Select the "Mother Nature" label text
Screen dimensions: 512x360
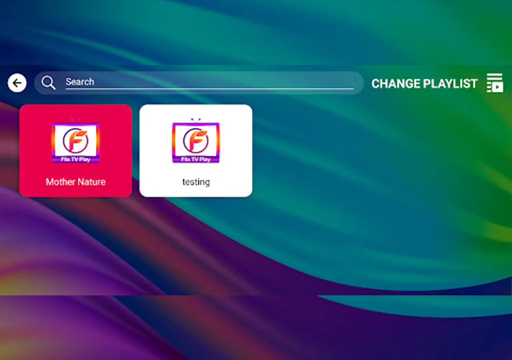click(x=76, y=182)
